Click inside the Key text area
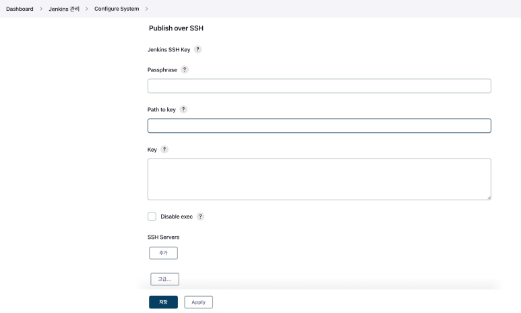 point(319,179)
